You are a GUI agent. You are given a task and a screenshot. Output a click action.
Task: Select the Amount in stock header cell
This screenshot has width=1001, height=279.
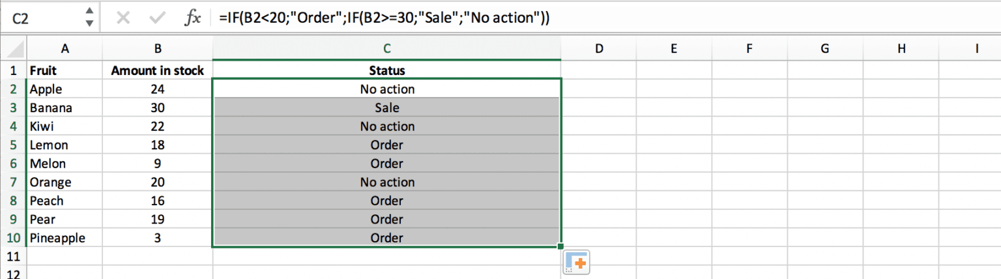(157, 70)
